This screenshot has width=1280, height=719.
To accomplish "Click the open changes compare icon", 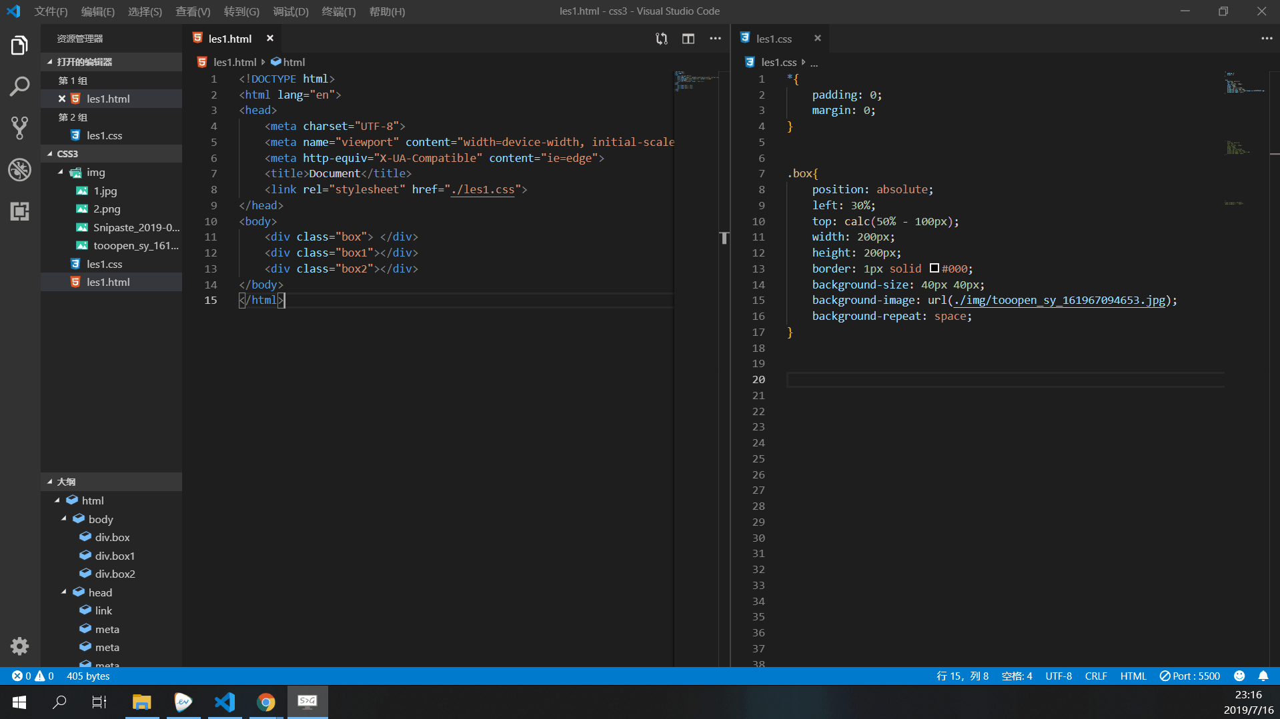I will pos(661,39).
